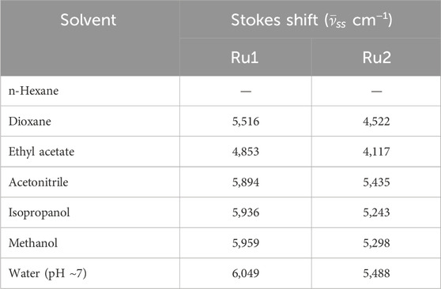
Task: Click the Ethyl acetate cell
Action: (41, 152)
